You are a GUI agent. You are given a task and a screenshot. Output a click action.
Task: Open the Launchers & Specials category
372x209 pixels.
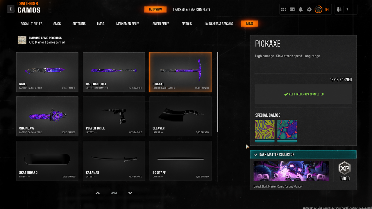(219, 24)
